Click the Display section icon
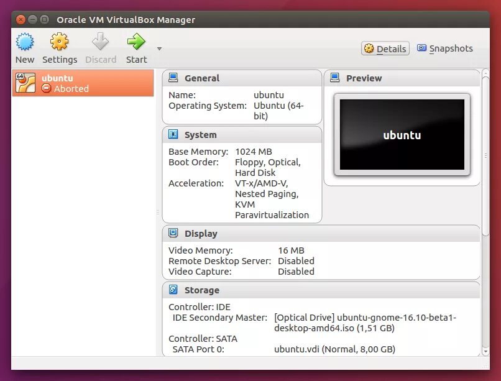Image resolution: width=501 pixels, height=381 pixels. click(173, 233)
